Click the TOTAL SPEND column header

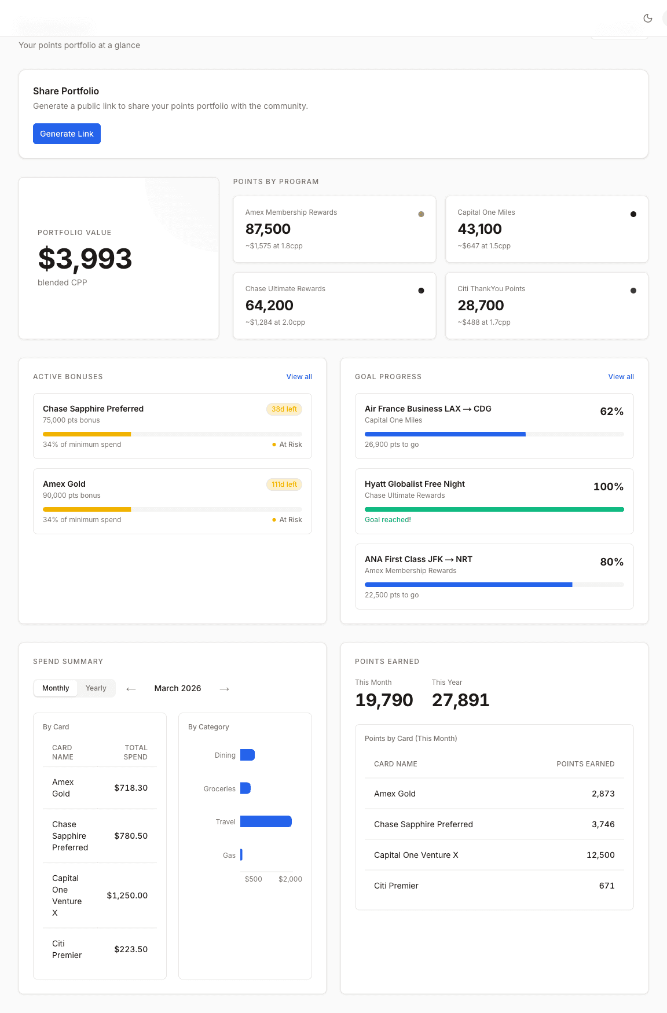click(135, 753)
